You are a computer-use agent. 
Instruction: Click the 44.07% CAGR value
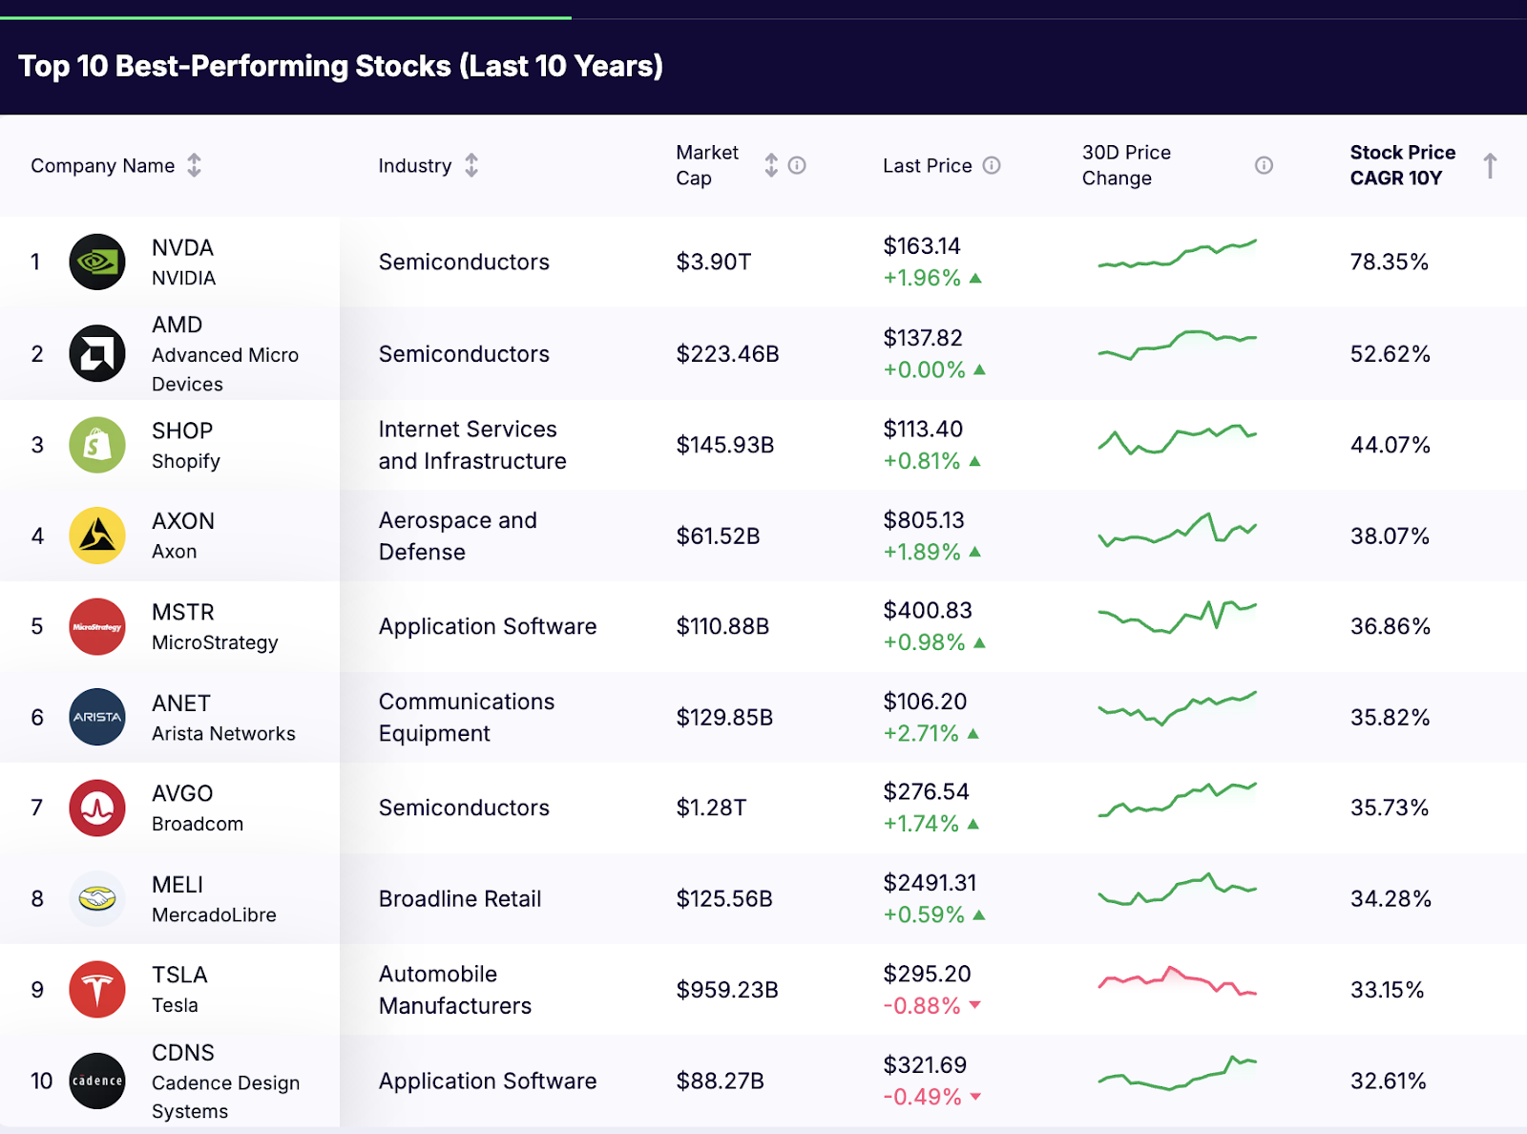(1390, 445)
